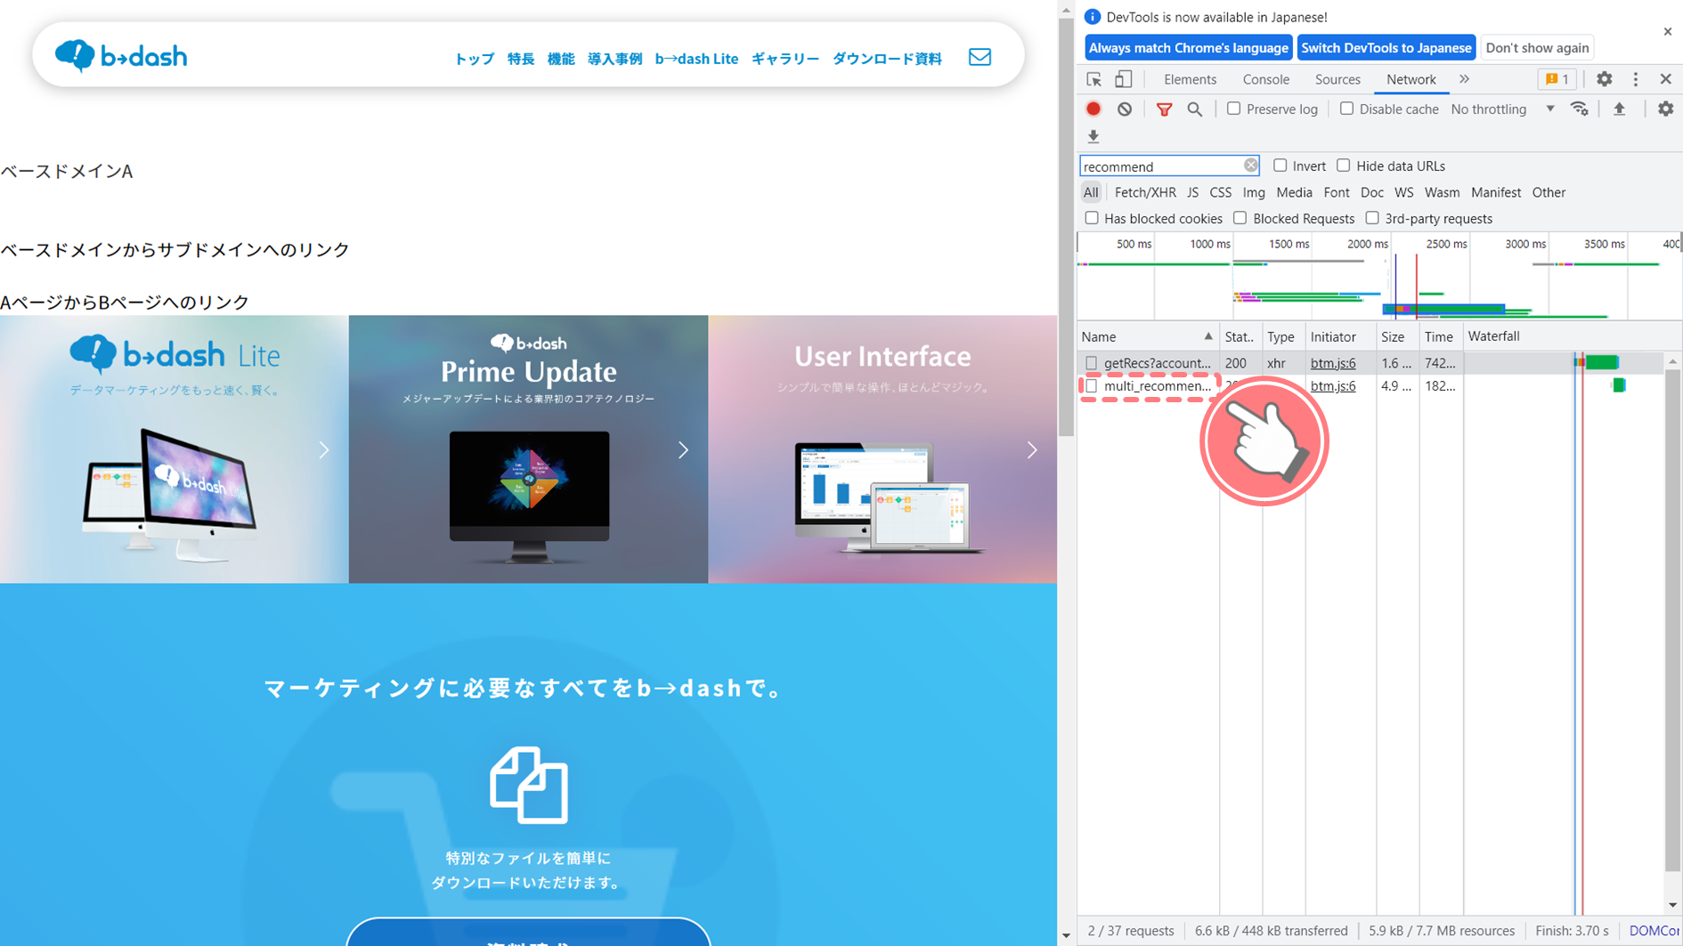Filter requests by Img type

[x=1253, y=192]
